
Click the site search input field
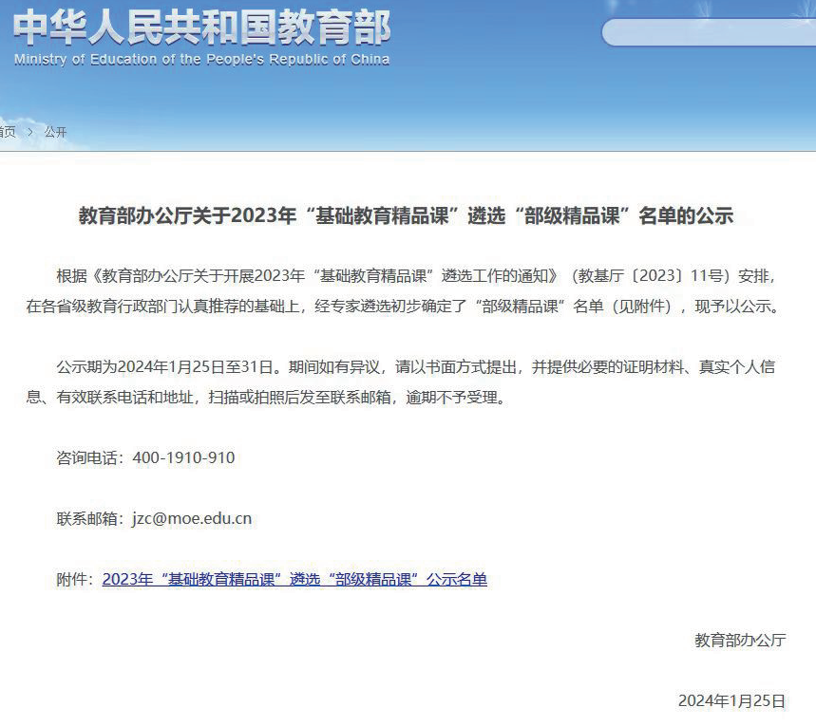709,32
